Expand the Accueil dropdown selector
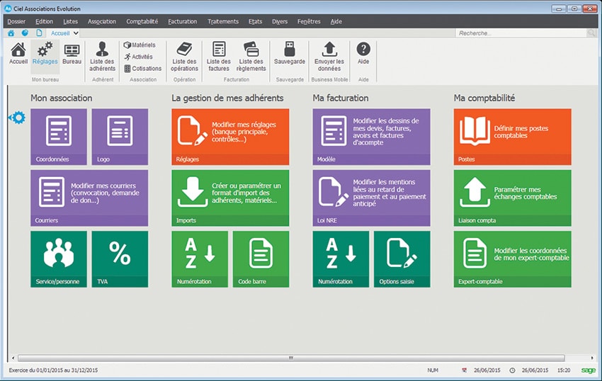Viewport: 602px width, 381px height. click(76, 33)
